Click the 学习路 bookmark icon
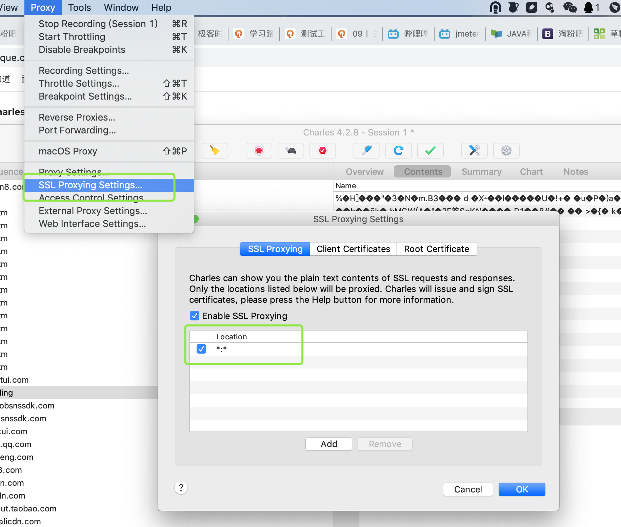The image size is (621, 527). (239, 34)
